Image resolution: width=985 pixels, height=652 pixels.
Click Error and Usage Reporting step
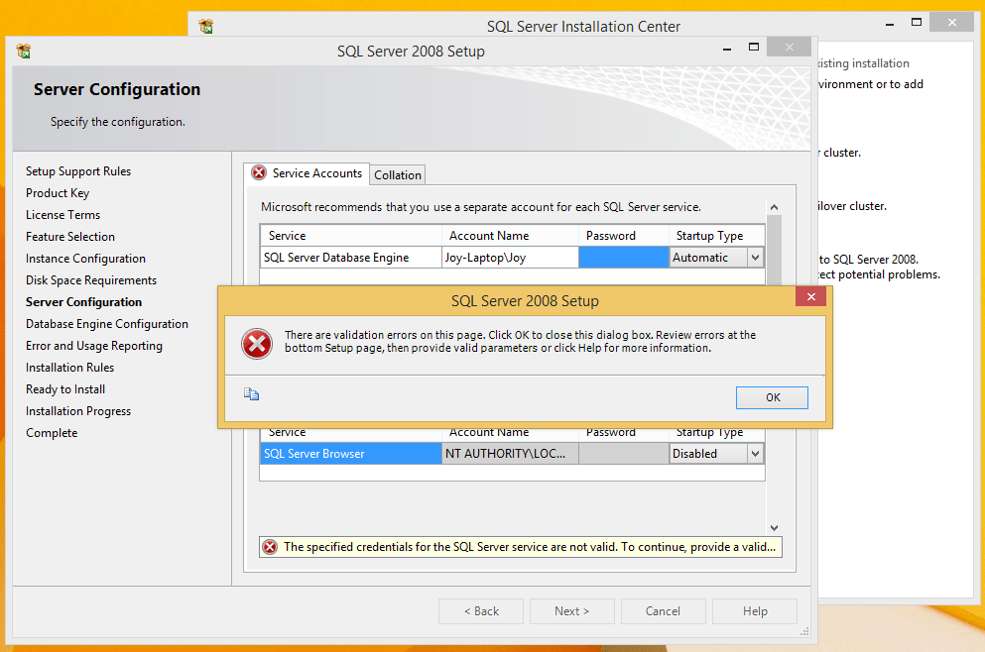coord(94,346)
